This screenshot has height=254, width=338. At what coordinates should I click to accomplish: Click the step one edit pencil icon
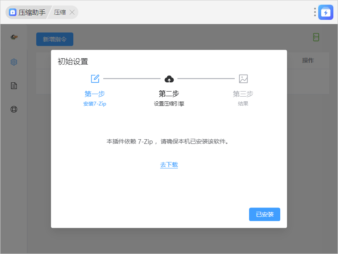[x=95, y=78]
